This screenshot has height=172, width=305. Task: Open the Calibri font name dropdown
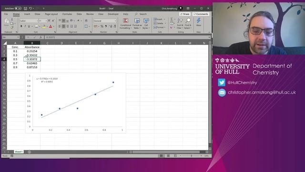pyautogui.click(x=37, y=21)
